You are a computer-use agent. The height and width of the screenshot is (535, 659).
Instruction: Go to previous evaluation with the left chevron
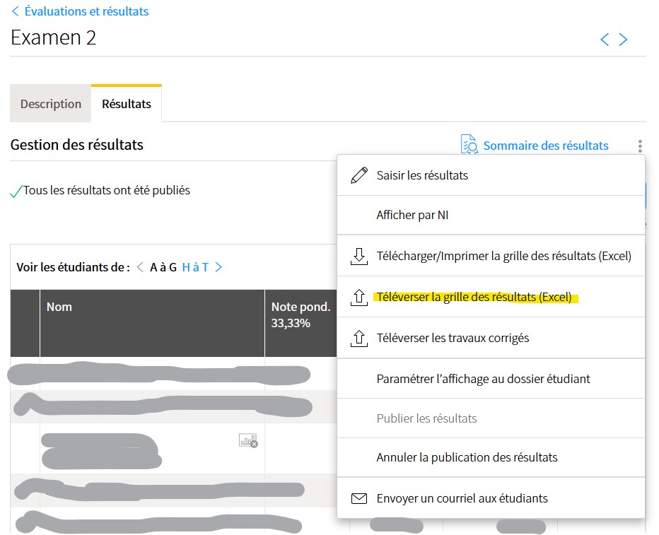(x=605, y=39)
